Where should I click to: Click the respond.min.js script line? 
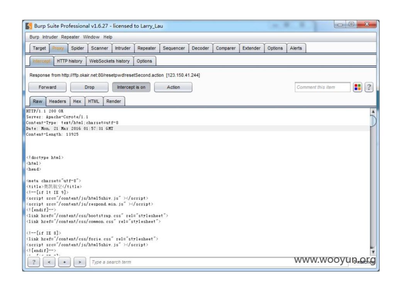(90, 204)
